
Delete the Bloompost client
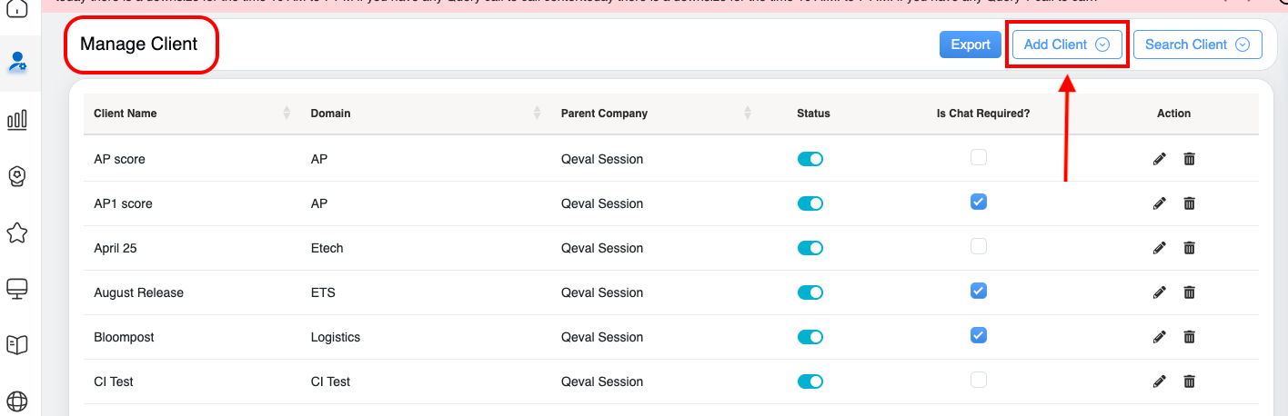[1189, 337]
